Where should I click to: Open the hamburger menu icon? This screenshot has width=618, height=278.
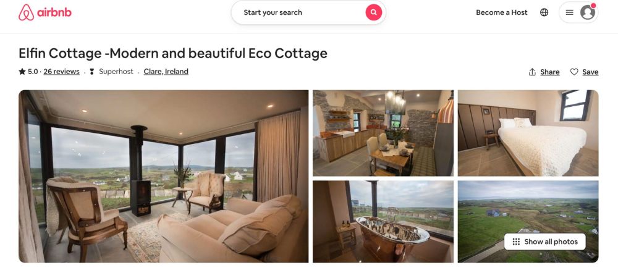[x=570, y=12]
